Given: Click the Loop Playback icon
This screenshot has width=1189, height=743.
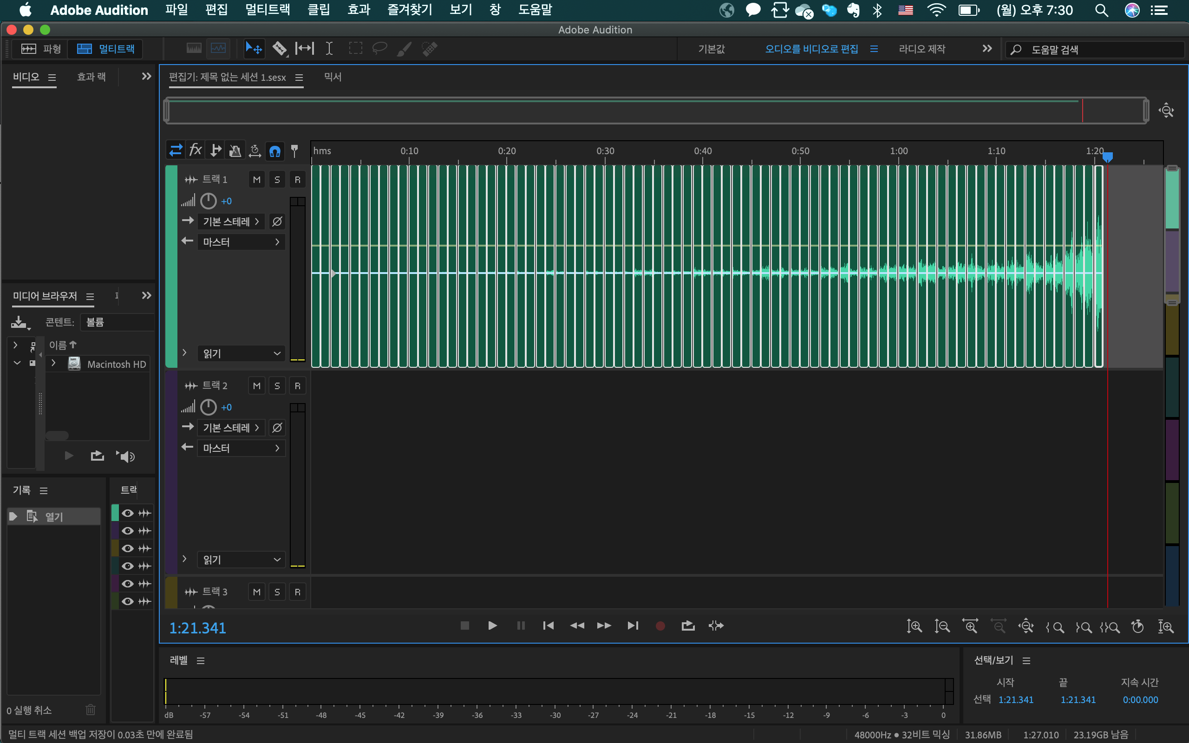Looking at the screenshot, I should pyautogui.click(x=688, y=626).
